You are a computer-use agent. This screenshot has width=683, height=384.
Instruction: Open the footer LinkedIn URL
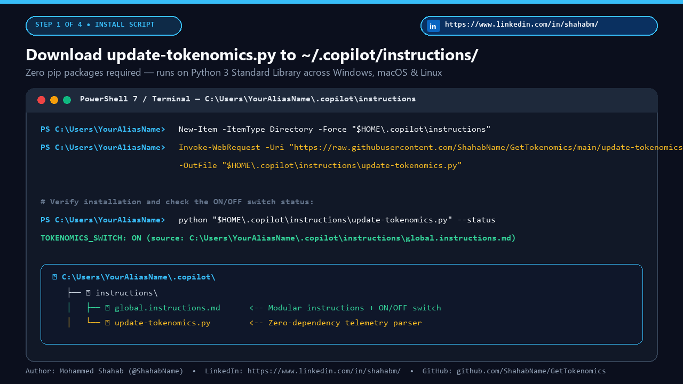coord(324,371)
